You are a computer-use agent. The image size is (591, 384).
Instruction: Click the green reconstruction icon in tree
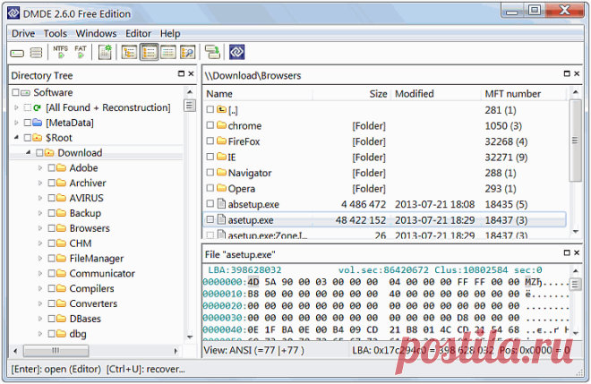pyautogui.click(x=37, y=107)
